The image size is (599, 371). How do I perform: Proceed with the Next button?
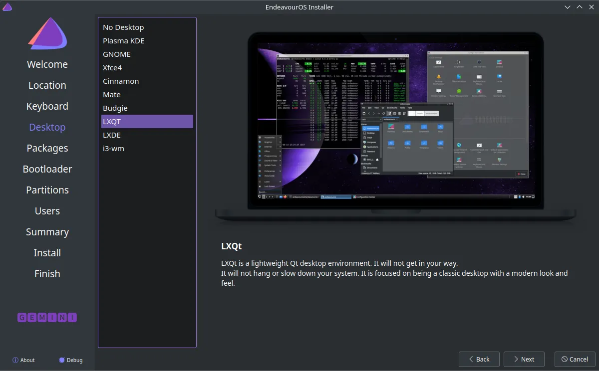tap(524, 359)
